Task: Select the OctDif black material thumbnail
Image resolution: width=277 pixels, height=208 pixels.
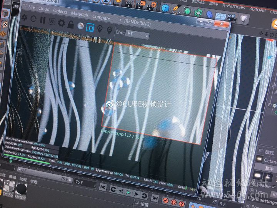Action: (x=21, y=191)
